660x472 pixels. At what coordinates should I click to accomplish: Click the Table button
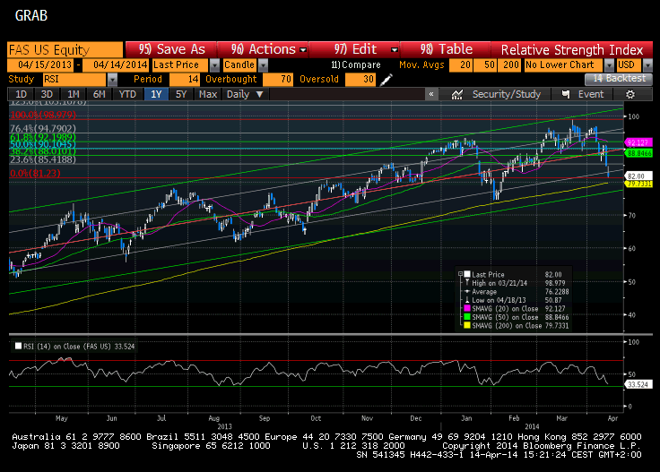(x=446, y=49)
